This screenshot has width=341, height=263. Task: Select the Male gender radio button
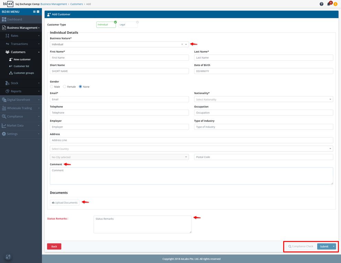click(x=51, y=87)
